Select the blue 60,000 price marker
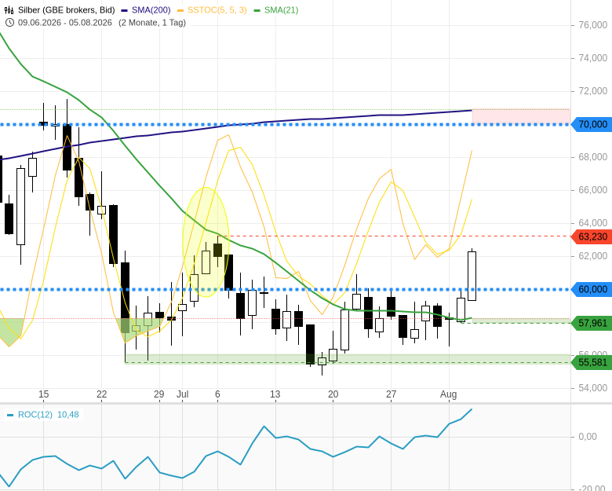Viewport: 612px width, 491px height. (592, 290)
